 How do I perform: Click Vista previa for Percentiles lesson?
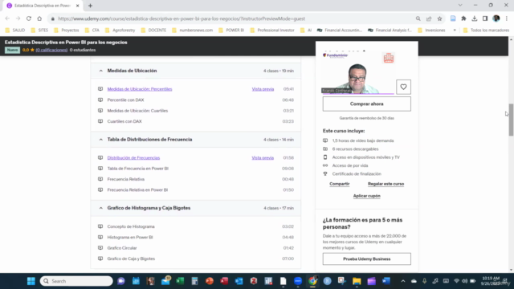pyautogui.click(x=263, y=89)
